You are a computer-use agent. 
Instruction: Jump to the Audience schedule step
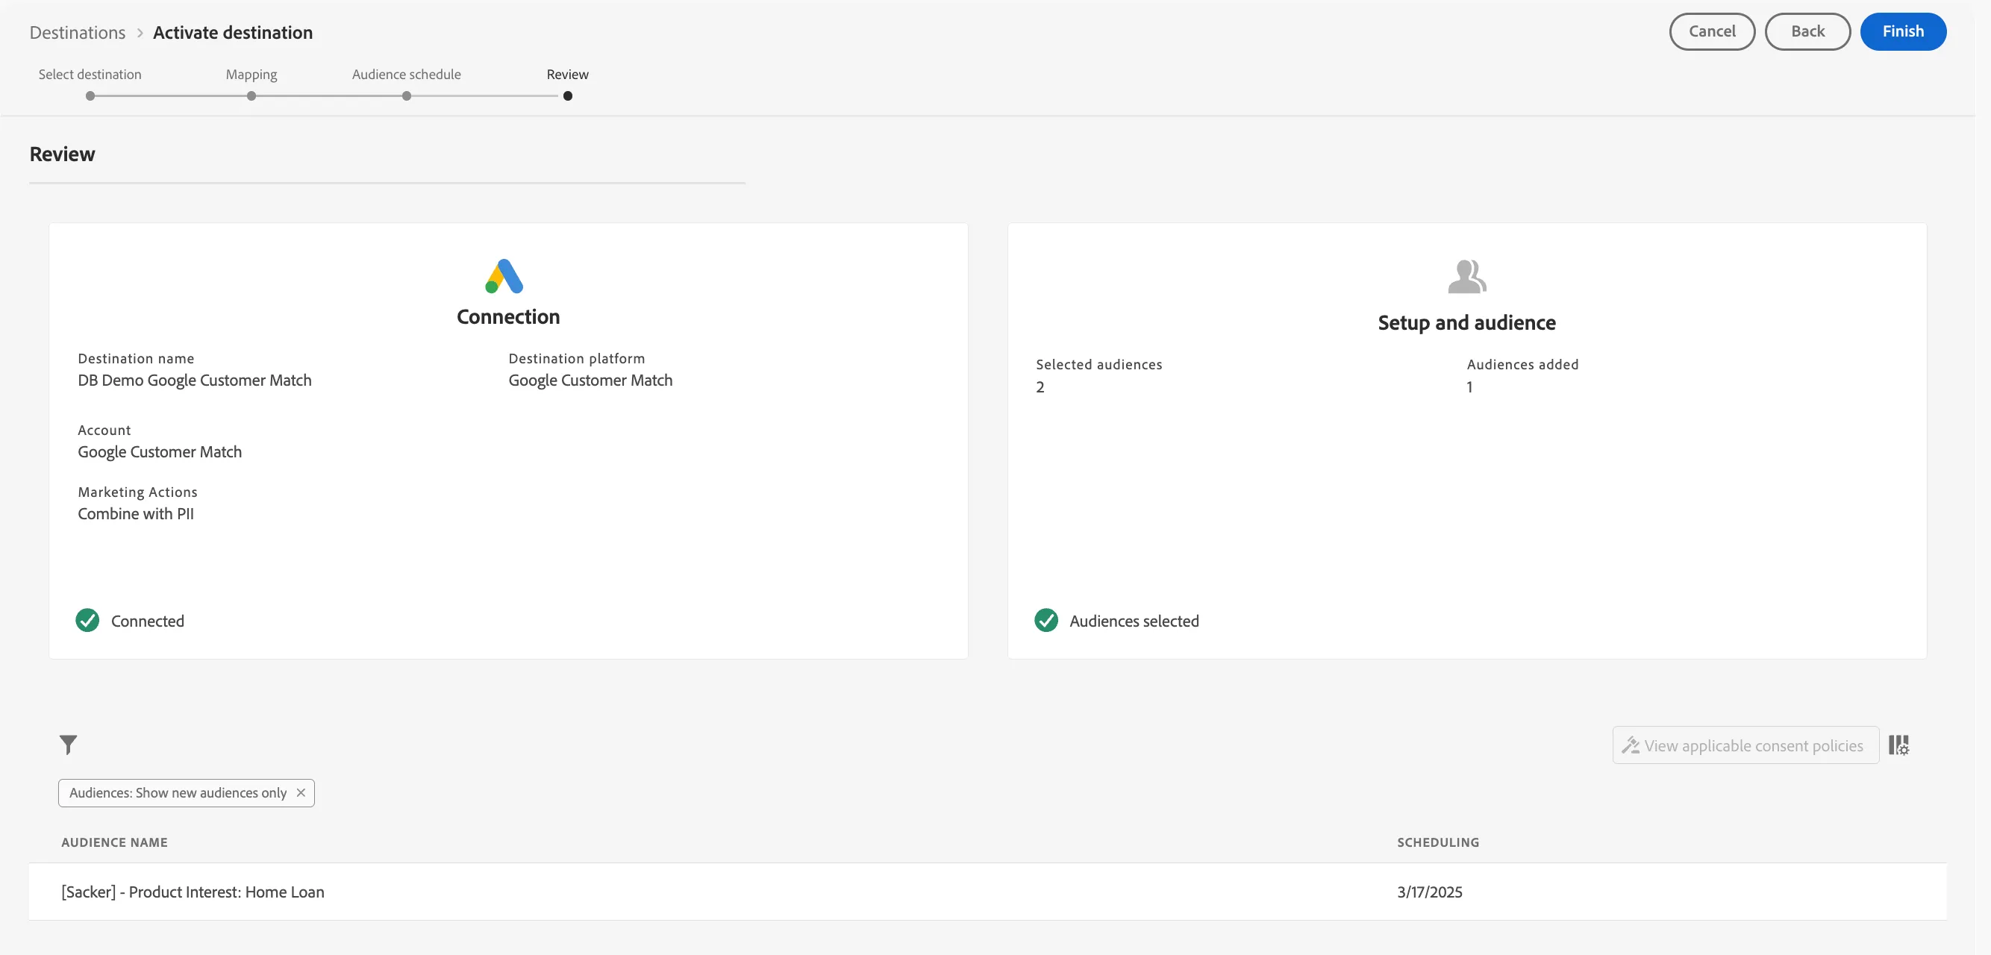click(407, 74)
